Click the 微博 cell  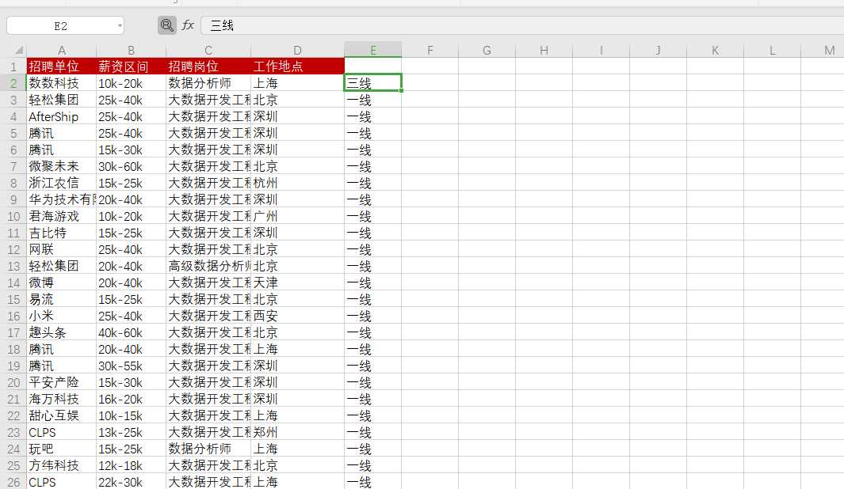click(x=62, y=282)
